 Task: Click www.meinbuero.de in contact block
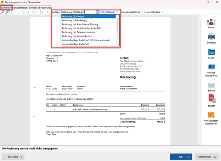[x=130, y=71]
